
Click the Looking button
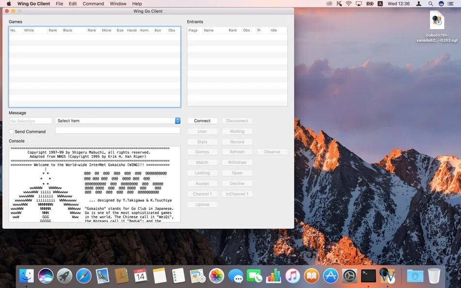[202, 173]
